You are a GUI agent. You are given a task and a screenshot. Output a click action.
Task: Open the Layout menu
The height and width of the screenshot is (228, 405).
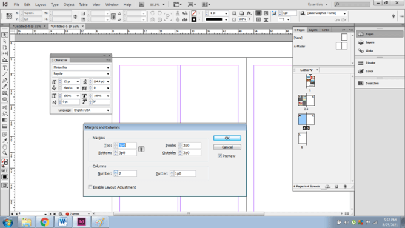point(41,5)
